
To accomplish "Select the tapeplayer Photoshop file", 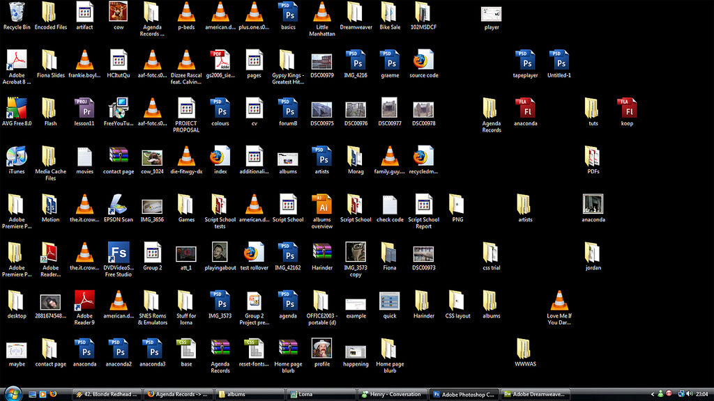I will coord(526,60).
